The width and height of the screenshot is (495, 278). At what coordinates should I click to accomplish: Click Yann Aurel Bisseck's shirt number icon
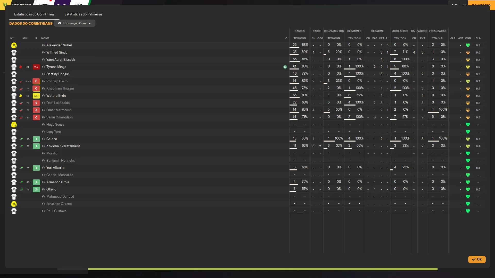coord(14,60)
